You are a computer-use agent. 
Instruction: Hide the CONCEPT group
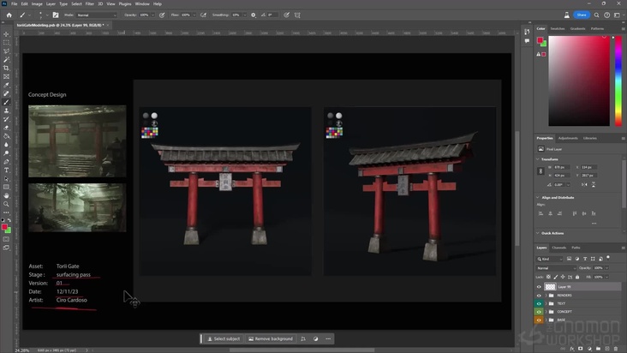539,312
